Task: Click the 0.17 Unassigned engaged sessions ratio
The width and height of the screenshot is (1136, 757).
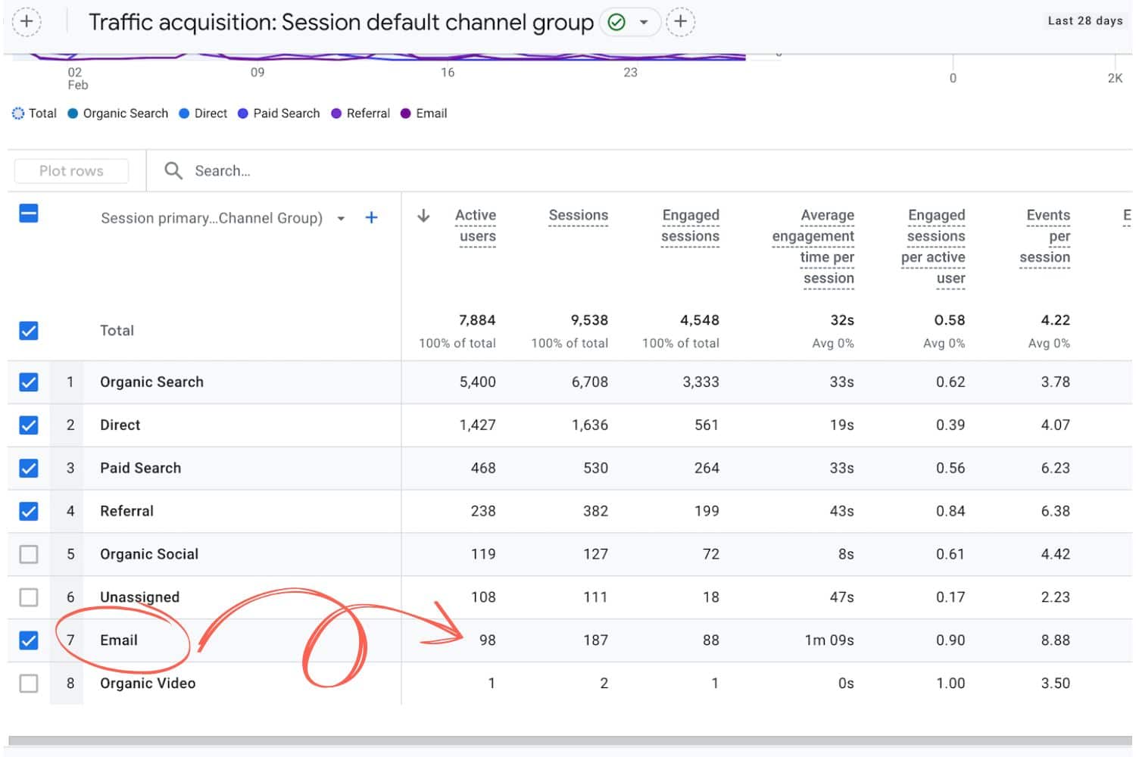Action: coord(950,597)
